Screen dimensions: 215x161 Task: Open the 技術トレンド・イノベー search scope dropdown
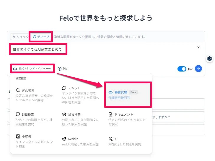32,69
